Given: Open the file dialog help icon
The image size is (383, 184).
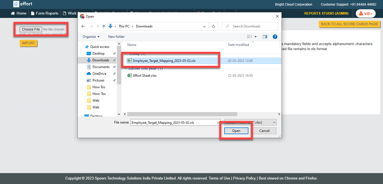Looking at the screenshot, I should [275, 37].
